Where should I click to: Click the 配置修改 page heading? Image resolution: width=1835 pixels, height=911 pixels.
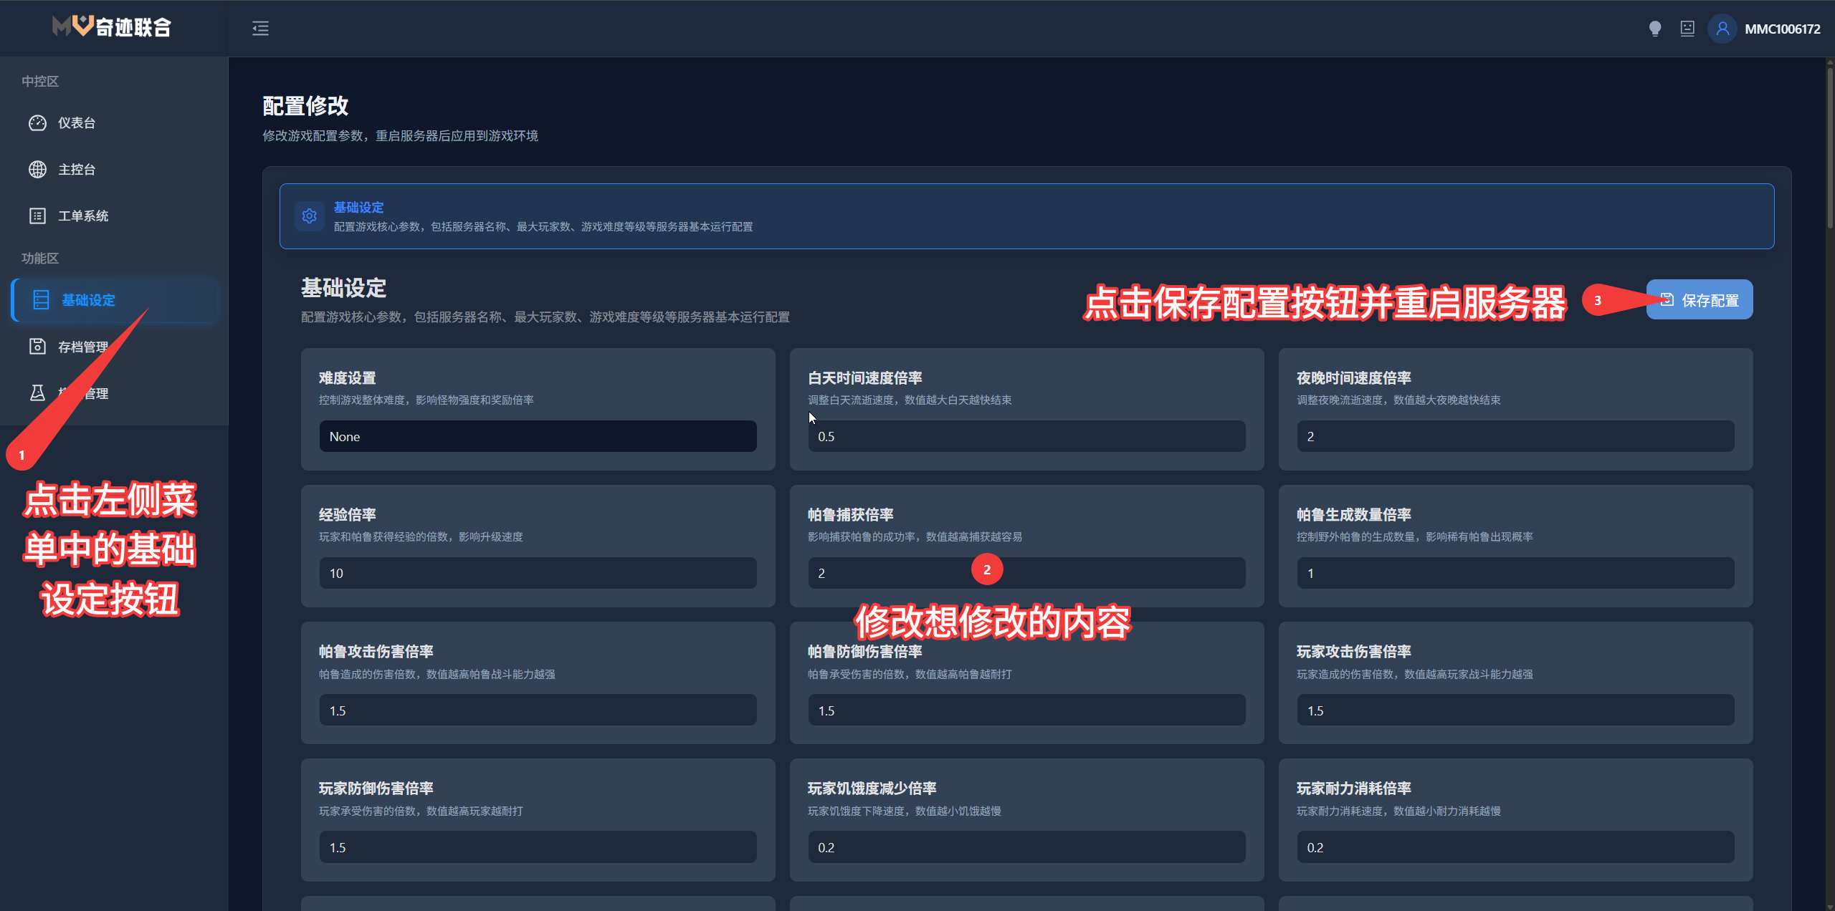tap(305, 106)
